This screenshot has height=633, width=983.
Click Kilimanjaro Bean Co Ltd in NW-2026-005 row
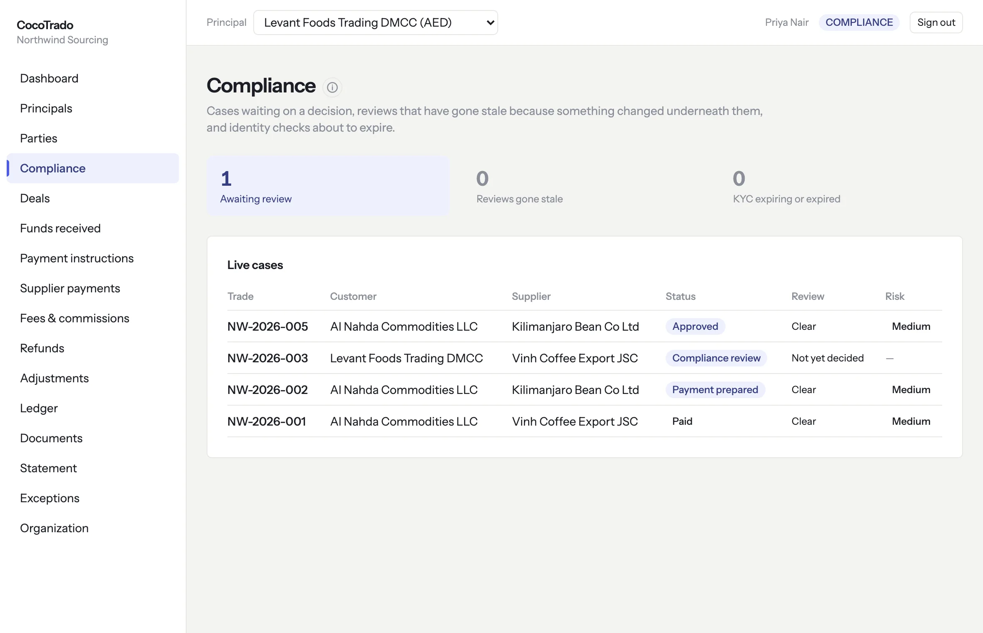[x=575, y=326]
